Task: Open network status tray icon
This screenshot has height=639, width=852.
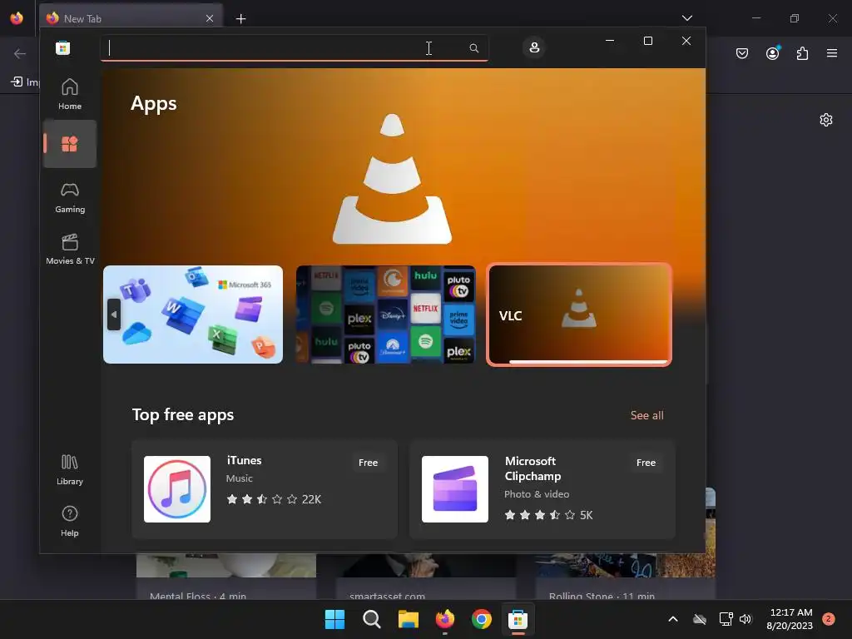Action: (726, 619)
